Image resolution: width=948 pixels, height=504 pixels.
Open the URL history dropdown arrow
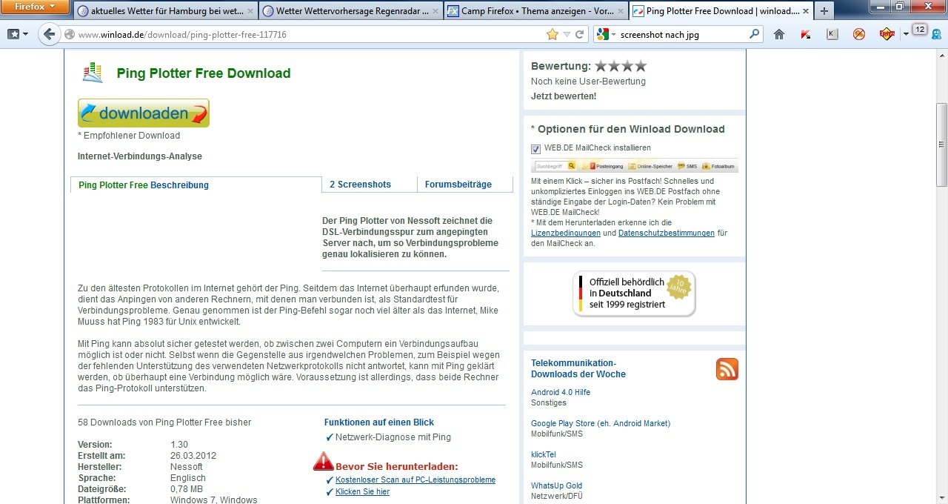coord(567,35)
